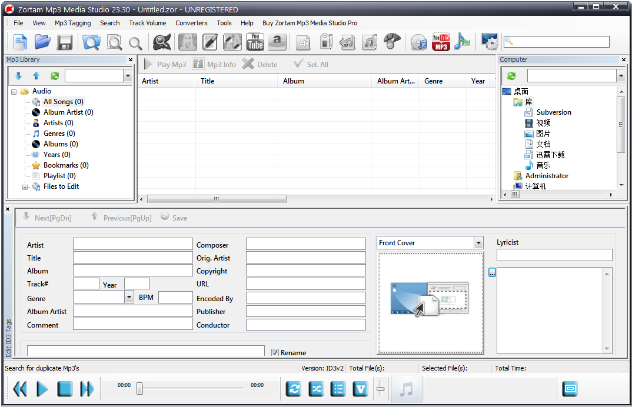The image size is (632, 407).
Task: Click the rewind previous track button
Action: [x=20, y=389]
